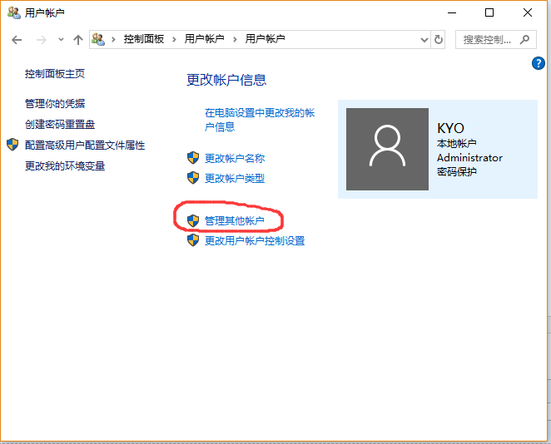
Task: Open 更改用户帐户控制设置 link
Action: pos(255,241)
